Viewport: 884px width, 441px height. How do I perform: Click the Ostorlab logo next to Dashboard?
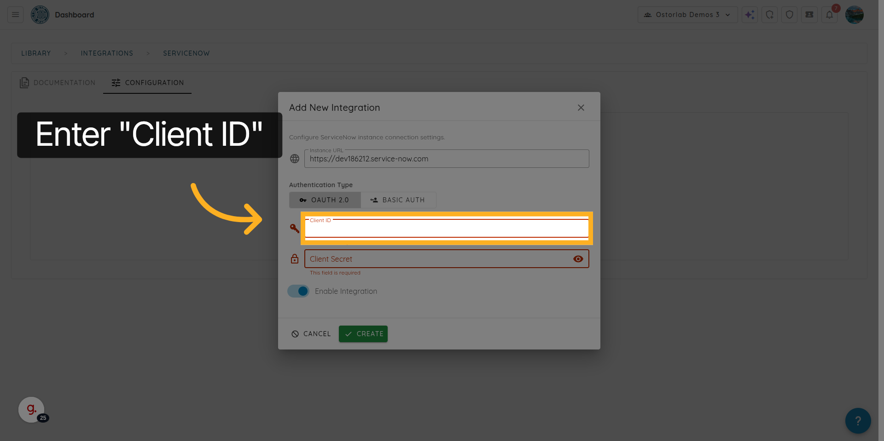coord(40,14)
